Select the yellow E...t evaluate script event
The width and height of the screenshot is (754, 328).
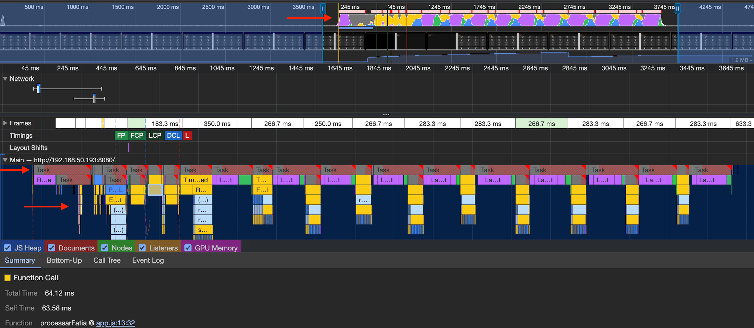tap(116, 200)
